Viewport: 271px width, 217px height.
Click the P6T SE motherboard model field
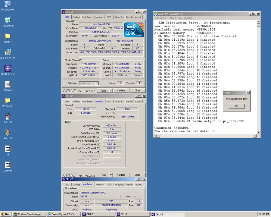click(x=100, y=197)
